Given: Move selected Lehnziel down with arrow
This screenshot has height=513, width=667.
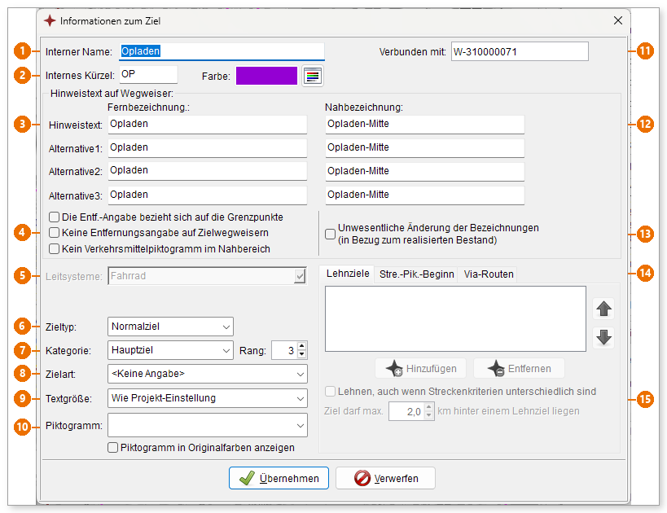Looking at the screenshot, I should tap(603, 338).
